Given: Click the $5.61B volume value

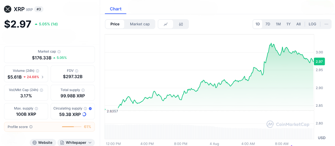Looking at the screenshot, I should [x=15, y=77].
